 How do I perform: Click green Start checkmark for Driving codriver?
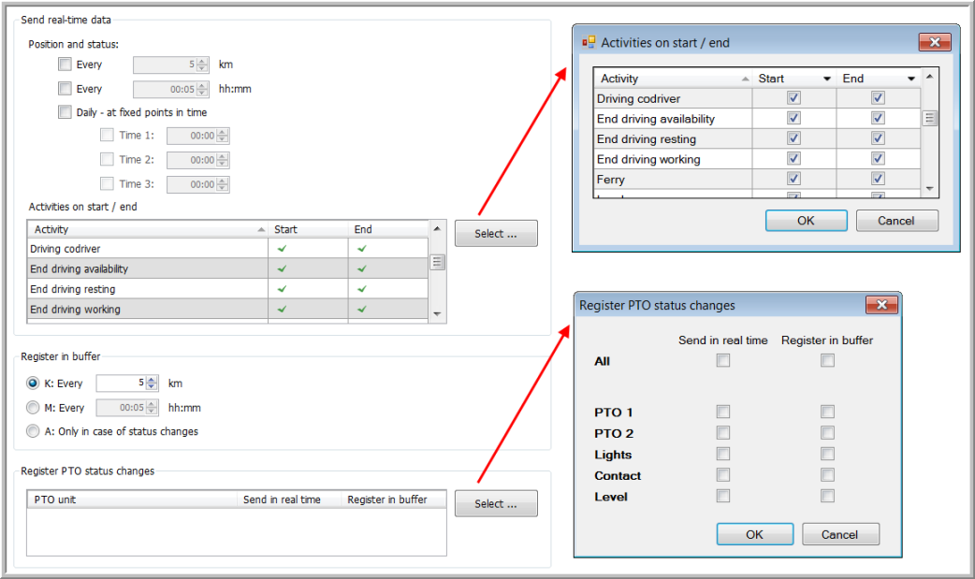(282, 249)
